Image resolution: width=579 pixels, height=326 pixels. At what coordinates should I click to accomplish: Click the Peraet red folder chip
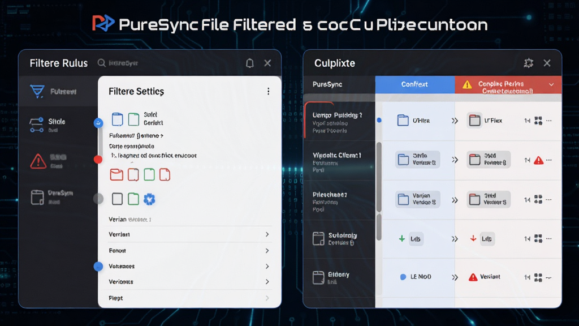coord(489,160)
